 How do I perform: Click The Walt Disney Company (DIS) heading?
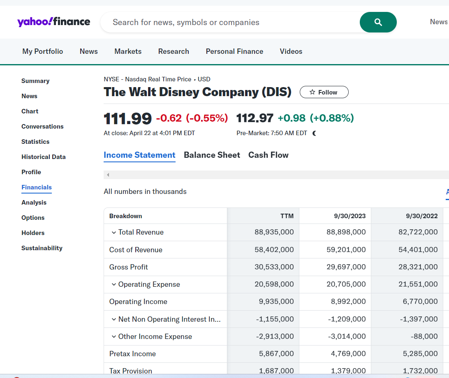coord(198,92)
